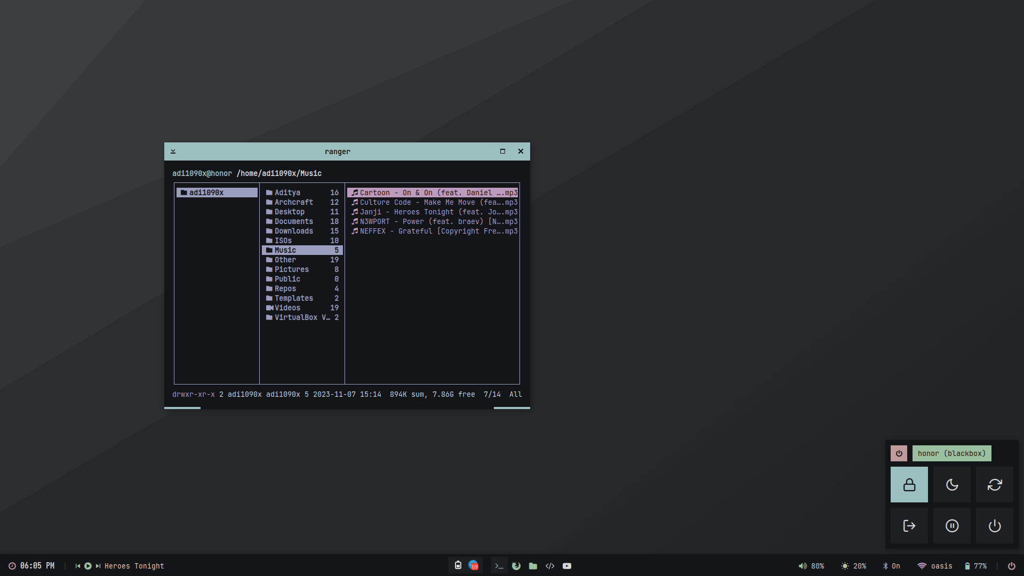
Task: Click the circled pause hibernate icon
Action: (951, 526)
